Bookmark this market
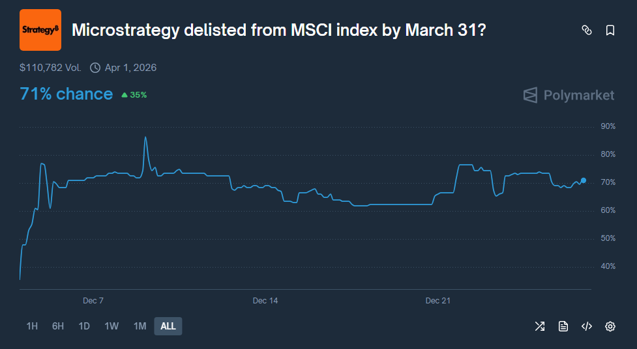The image size is (637, 349). 610,30
